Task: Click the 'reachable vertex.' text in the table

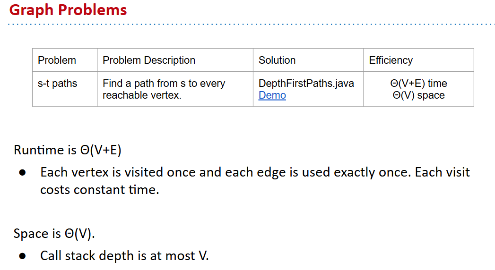Action: pos(142,95)
